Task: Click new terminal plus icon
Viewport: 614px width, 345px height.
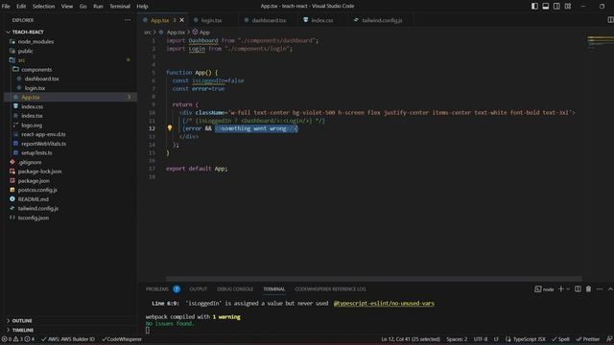Action: click(560, 289)
